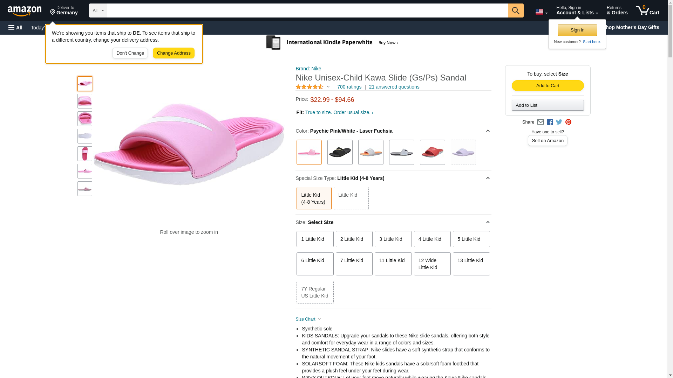Open the 700 ratings link
Viewport: 673px width, 378px height.
pos(349,87)
